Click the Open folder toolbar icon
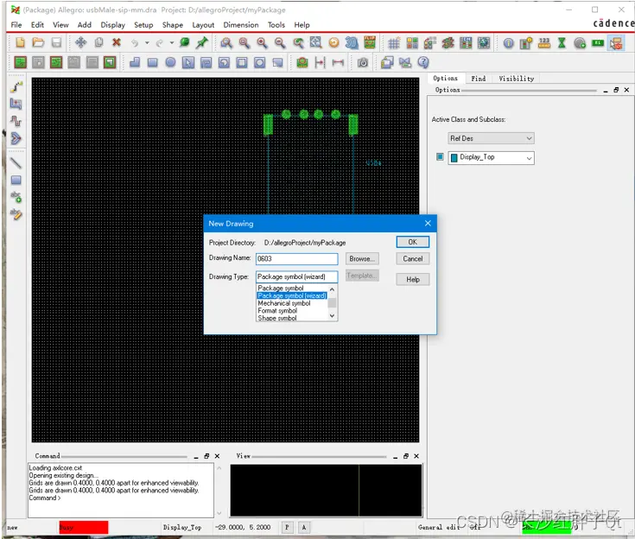The width and height of the screenshot is (635, 539). 38,42
